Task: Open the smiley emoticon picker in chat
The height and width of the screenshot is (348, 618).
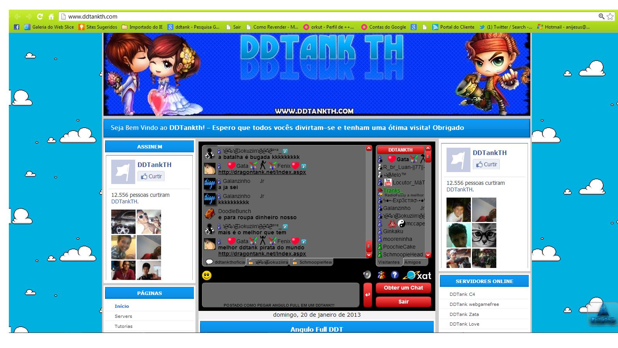Action: (207, 275)
